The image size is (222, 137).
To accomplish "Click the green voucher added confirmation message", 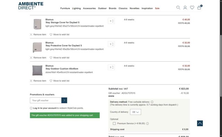I will (x=65, y=115).
